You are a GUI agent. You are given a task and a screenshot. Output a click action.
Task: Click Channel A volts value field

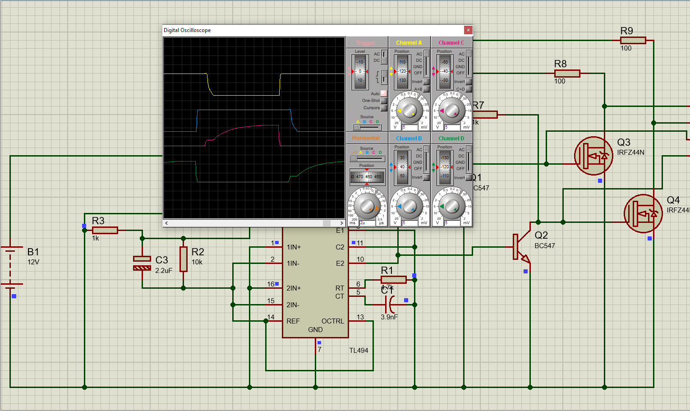coord(410,127)
